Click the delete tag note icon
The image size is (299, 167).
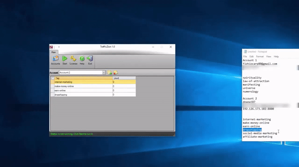click(115, 72)
